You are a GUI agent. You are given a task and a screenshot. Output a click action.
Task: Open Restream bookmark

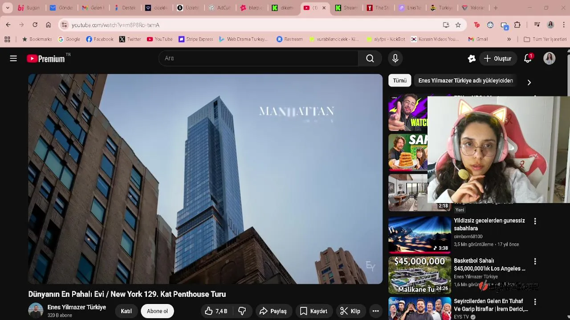coord(289,39)
